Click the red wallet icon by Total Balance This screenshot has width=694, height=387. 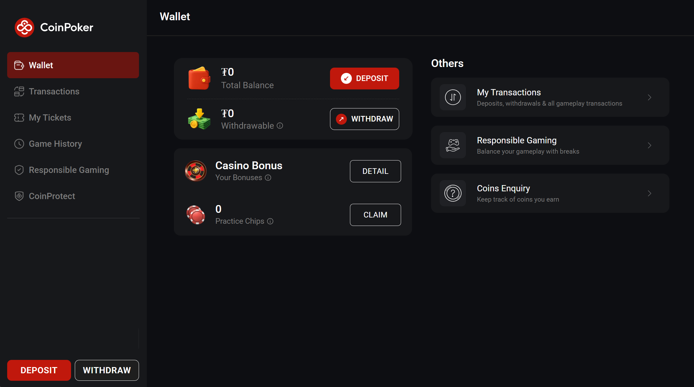tap(199, 78)
